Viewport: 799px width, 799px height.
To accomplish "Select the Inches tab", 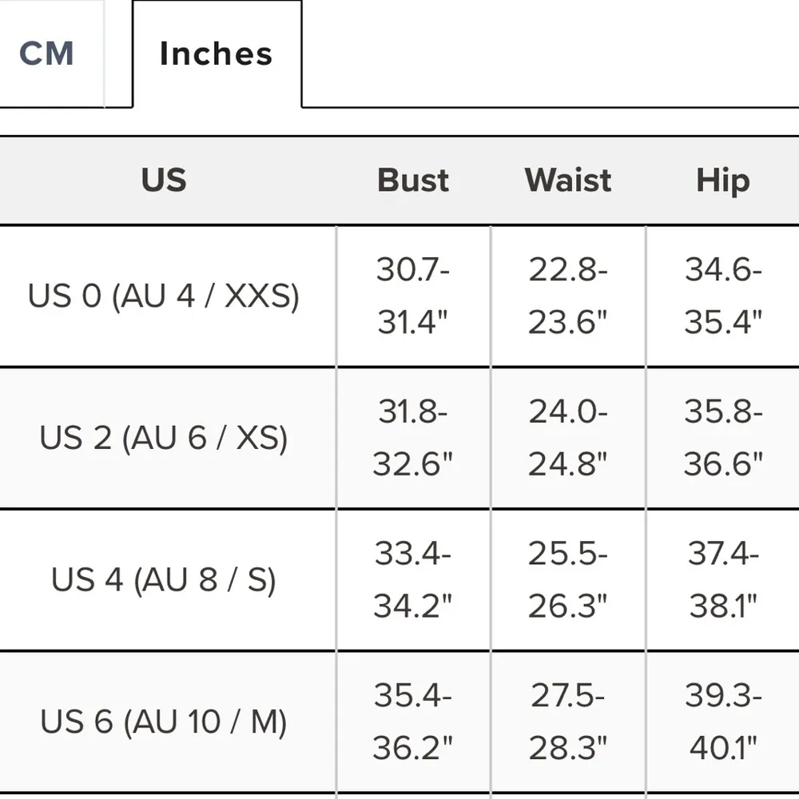I will click(x=216, y=54).
